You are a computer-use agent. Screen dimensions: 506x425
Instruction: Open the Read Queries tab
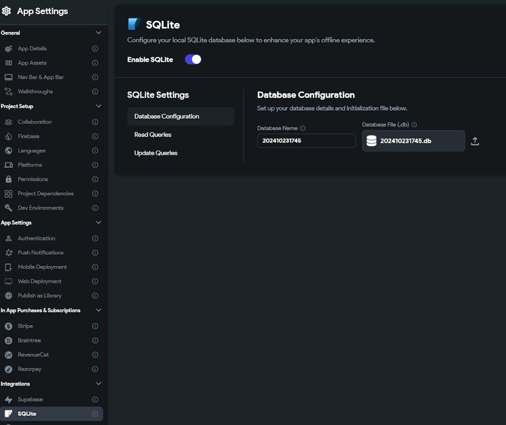(x=153, y=135)
